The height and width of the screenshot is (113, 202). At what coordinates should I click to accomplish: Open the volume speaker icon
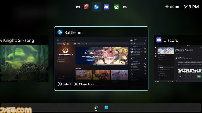pos(172,7)
